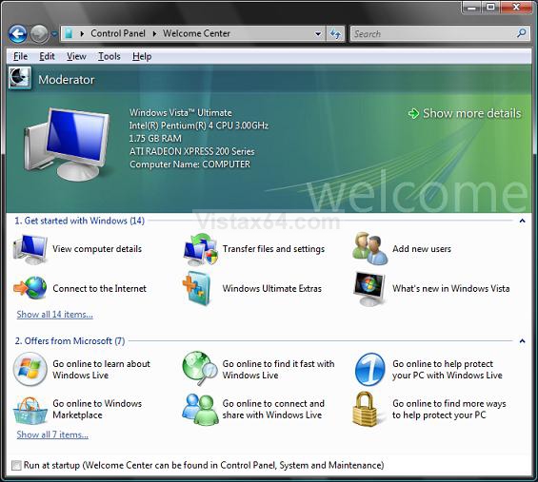Collapse the Get started with Windows section
The width and height of the screenshot is (538, 482).
click(522, 221)
